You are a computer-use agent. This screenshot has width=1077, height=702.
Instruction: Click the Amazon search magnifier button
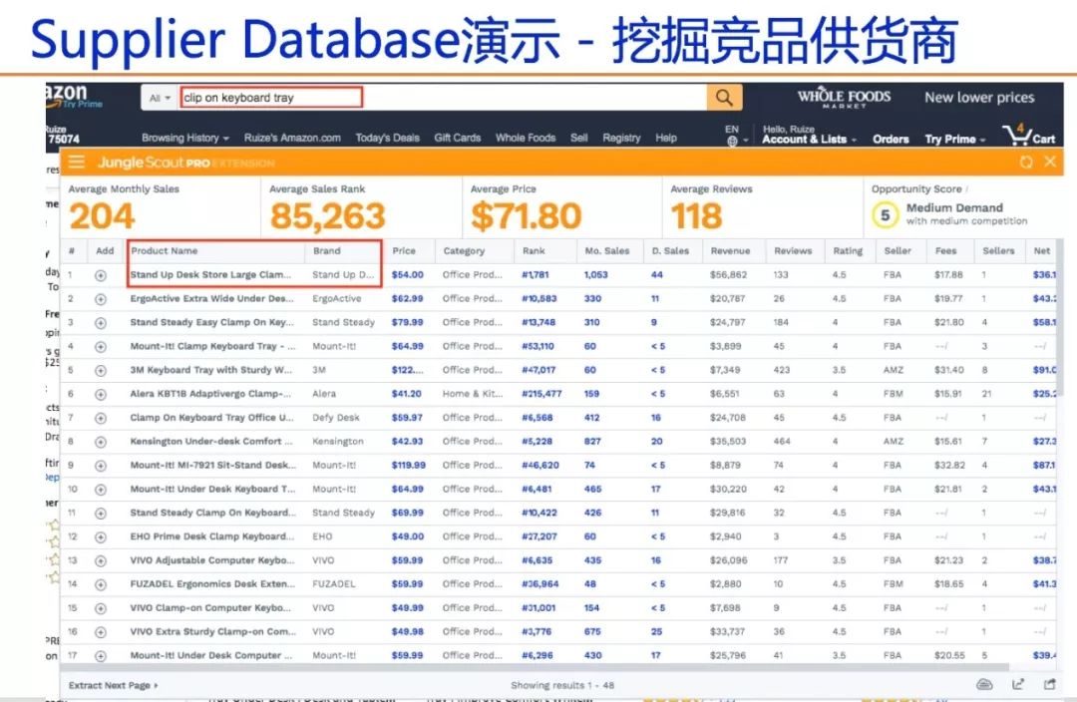pos(724,98)
